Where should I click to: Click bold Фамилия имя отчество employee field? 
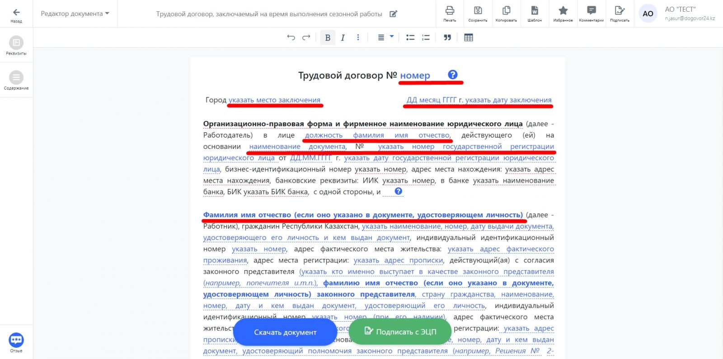(x=363, y=215)
